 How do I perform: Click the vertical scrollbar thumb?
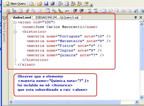coord(141,48)
